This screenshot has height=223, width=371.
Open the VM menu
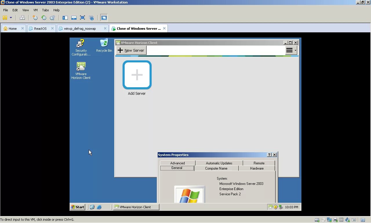[x=35, y=10]
